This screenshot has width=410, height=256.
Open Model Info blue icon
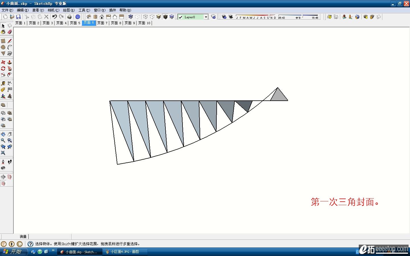click(x=78, y=17)
